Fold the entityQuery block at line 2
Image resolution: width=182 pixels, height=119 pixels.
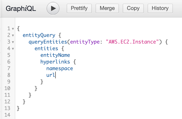(13, 35)
